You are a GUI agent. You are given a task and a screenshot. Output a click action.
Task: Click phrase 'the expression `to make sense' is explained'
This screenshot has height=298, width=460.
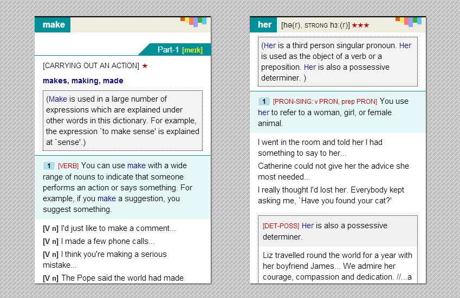(x=122, y=132)
